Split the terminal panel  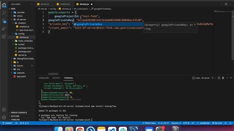point(219,78)
